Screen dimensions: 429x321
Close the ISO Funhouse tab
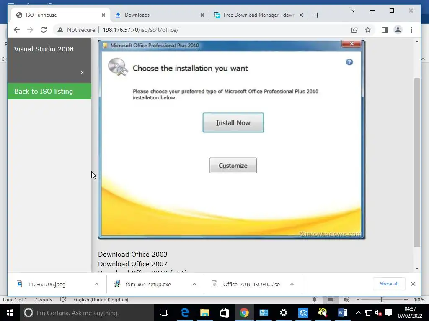[103, 15]
